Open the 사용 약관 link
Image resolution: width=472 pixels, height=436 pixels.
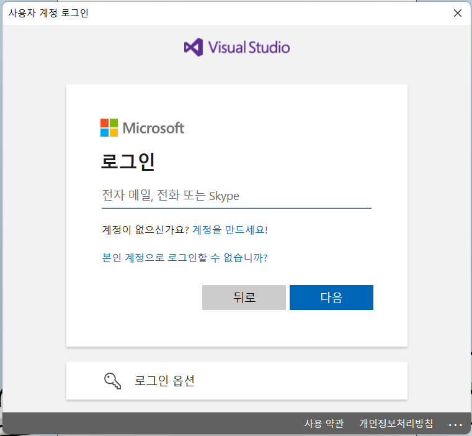(x=324, y=424)
